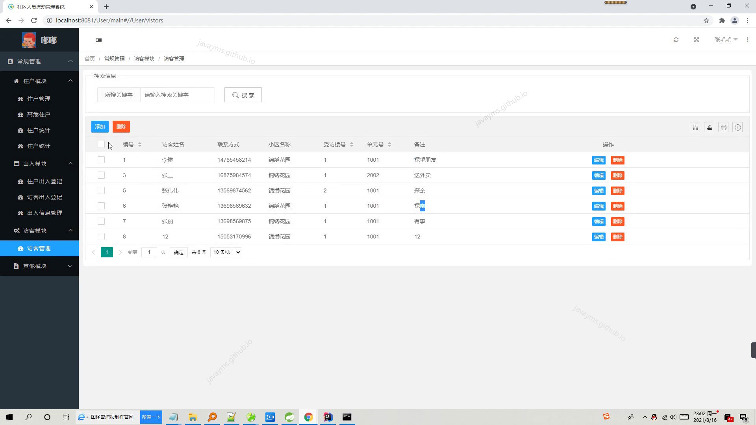This screenshot has height=425, width=756.
Task: Collapse the sidebar with the hamburger icon
Action: pyautogui.click(x=99, y=40)
